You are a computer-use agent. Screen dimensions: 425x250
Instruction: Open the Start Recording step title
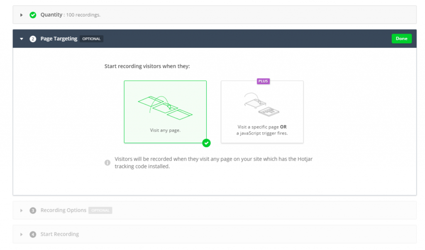(x=60, y=234)
